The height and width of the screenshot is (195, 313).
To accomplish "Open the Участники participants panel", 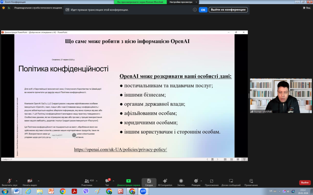I will click(x=87, y=181).
